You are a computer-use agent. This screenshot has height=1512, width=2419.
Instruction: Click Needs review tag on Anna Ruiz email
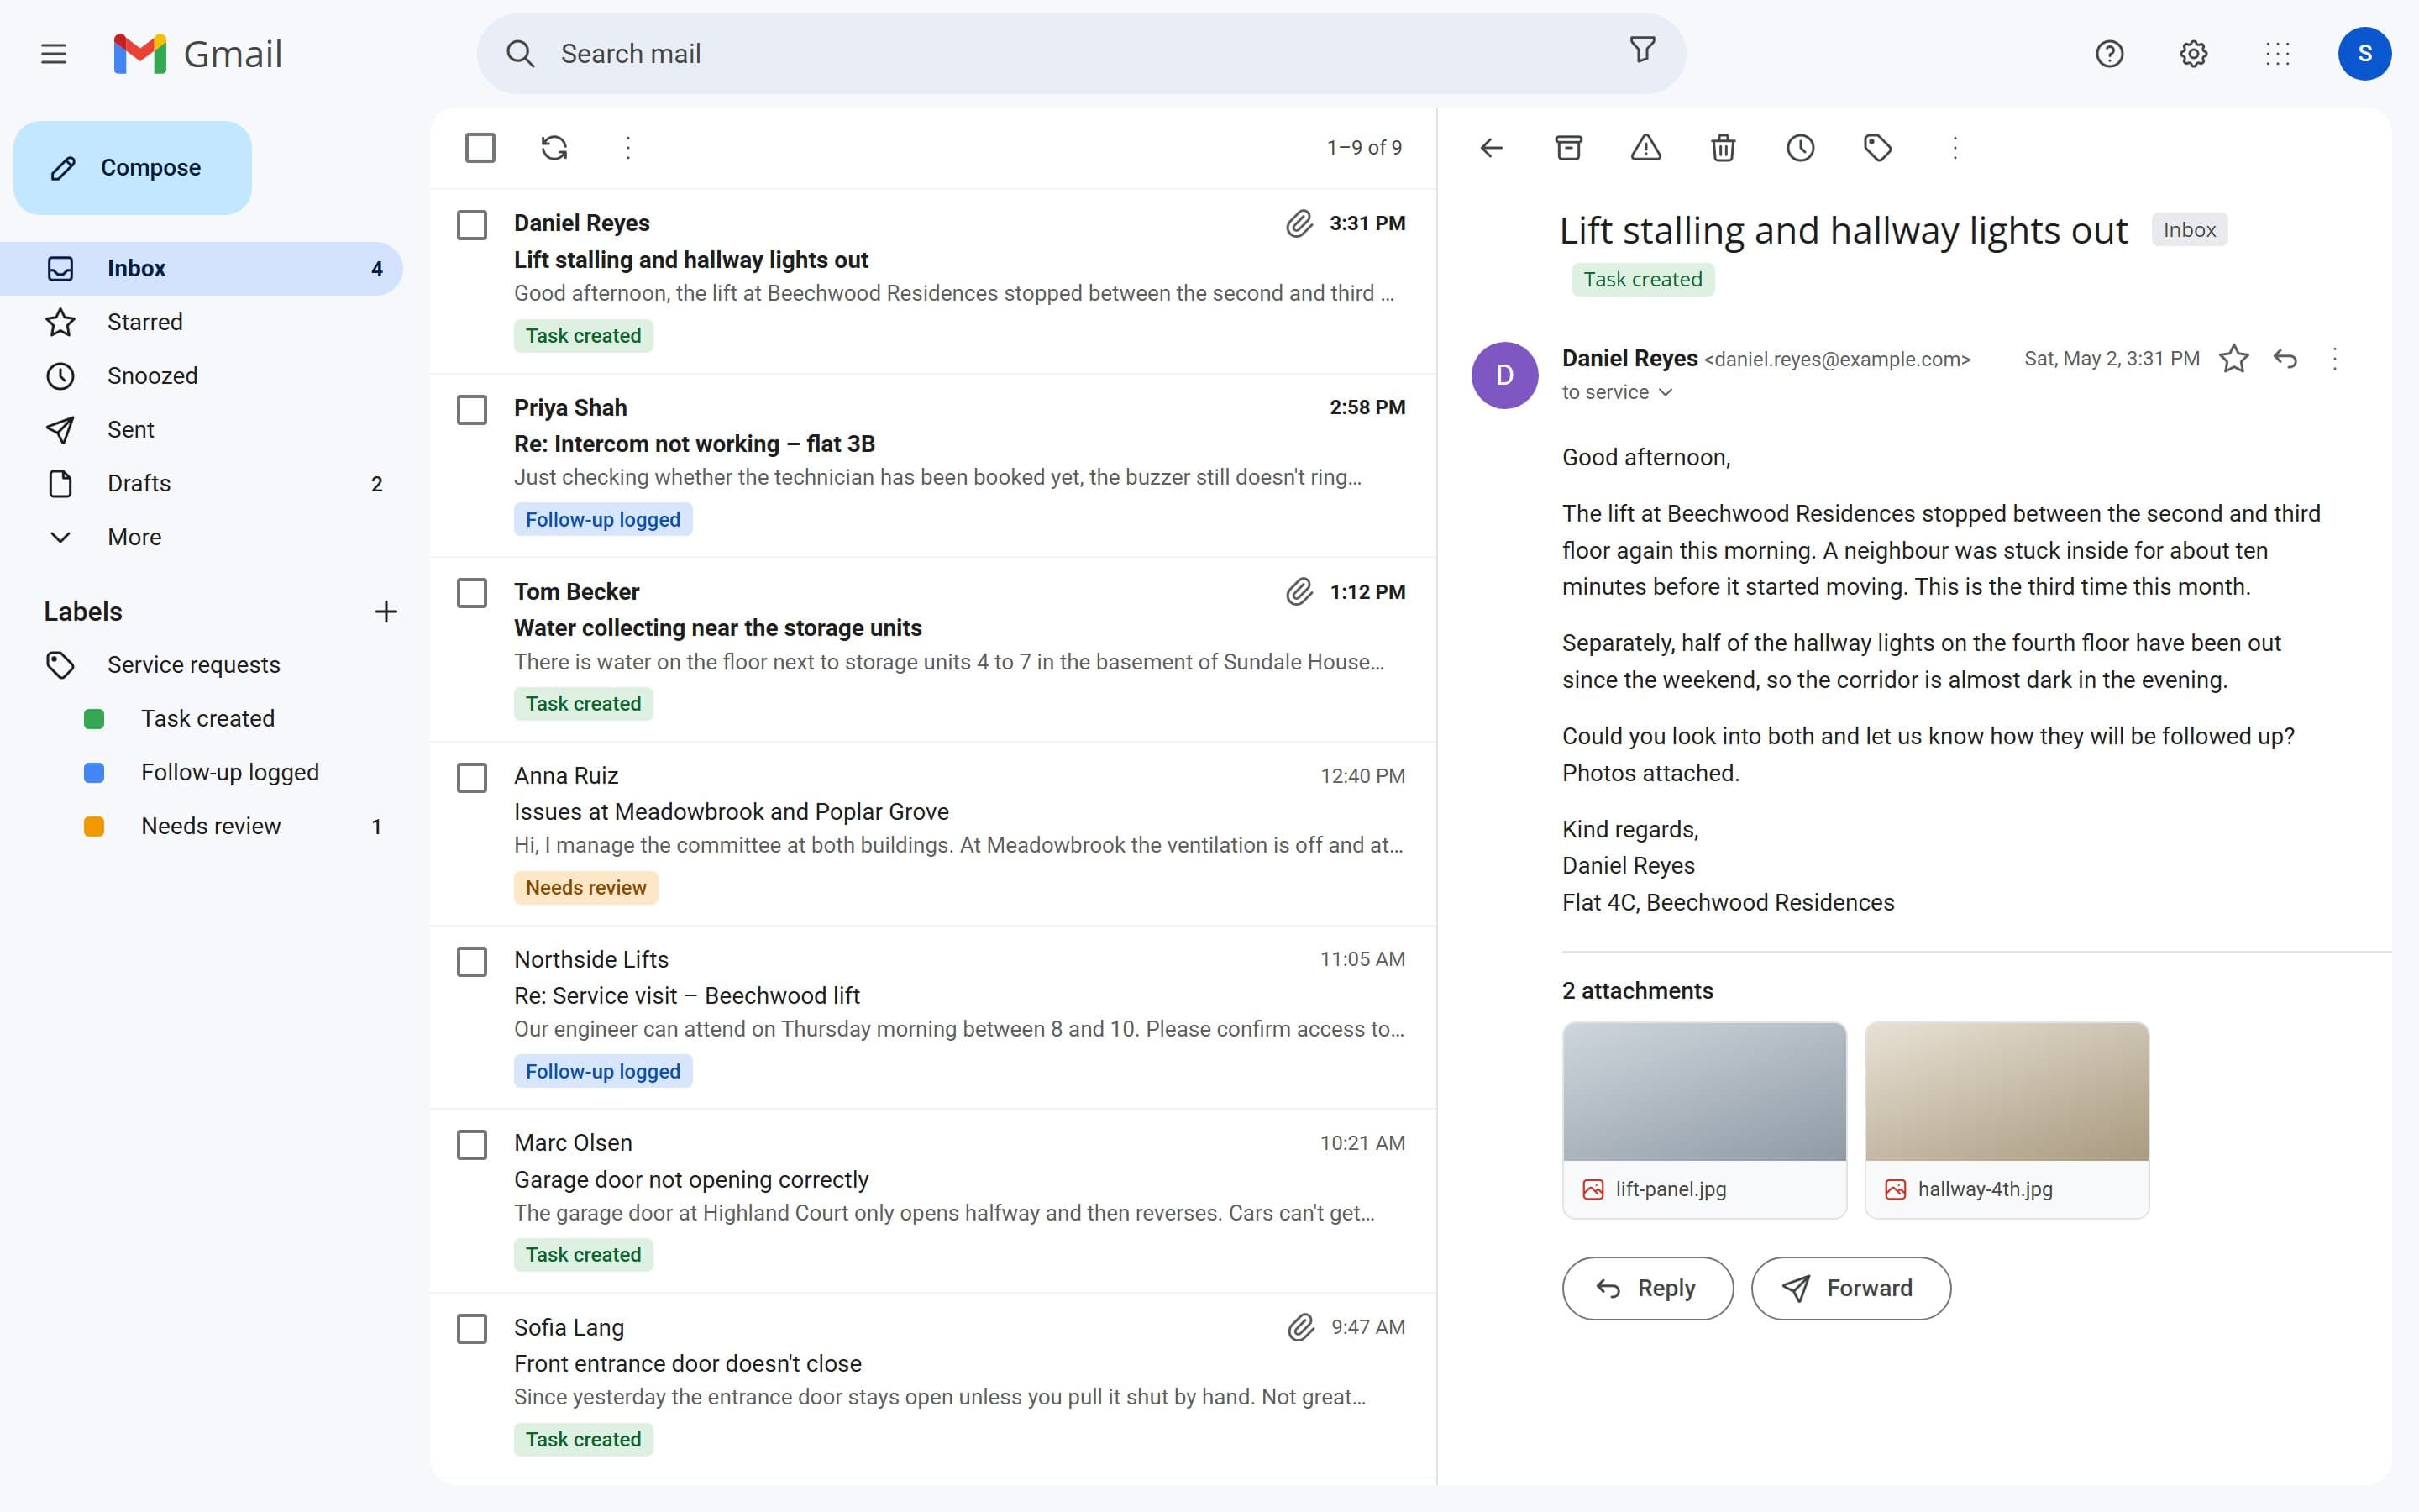(585, 888)
